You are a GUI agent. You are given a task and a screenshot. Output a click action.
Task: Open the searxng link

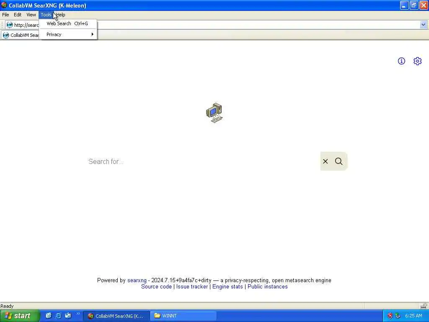click(137, 280)
